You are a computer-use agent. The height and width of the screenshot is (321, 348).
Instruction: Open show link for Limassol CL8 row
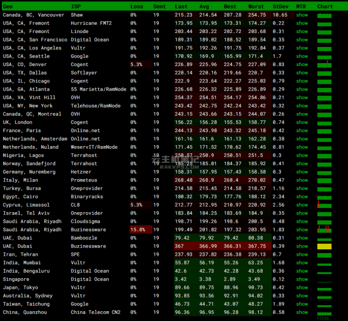pyautogui.click(x=302, y=205)
